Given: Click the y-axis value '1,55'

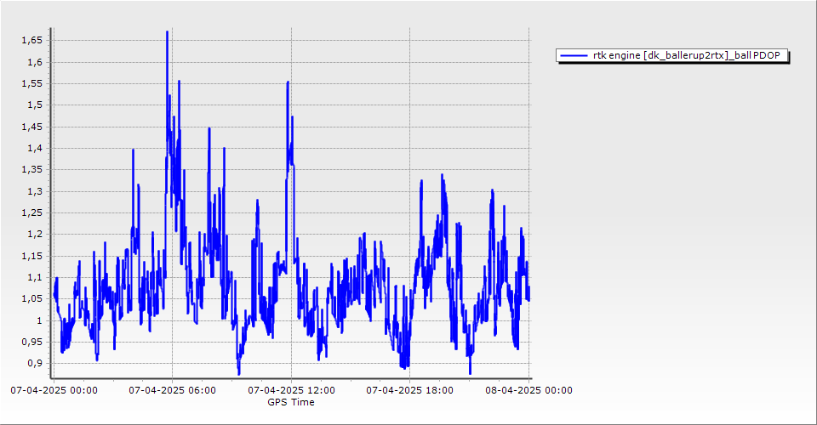Looking at the screenshot, I should pyautogui.click(x=31, y=84).
